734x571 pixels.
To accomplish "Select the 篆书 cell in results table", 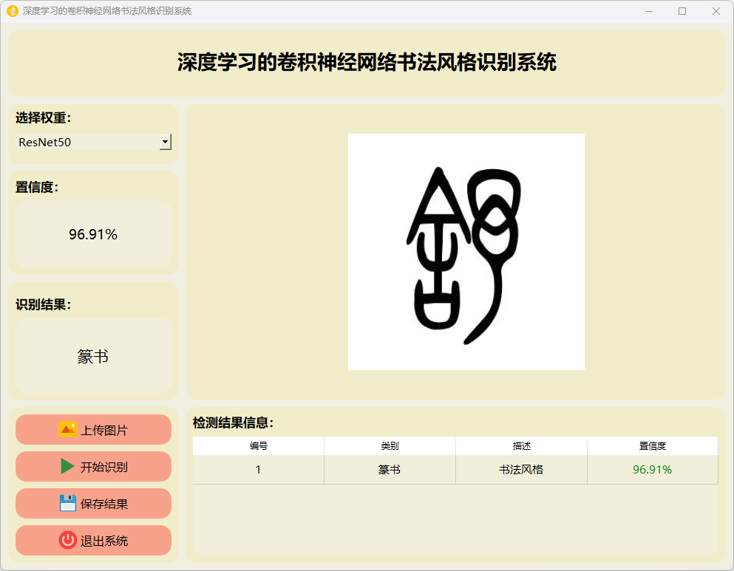I will click(390, 470).
